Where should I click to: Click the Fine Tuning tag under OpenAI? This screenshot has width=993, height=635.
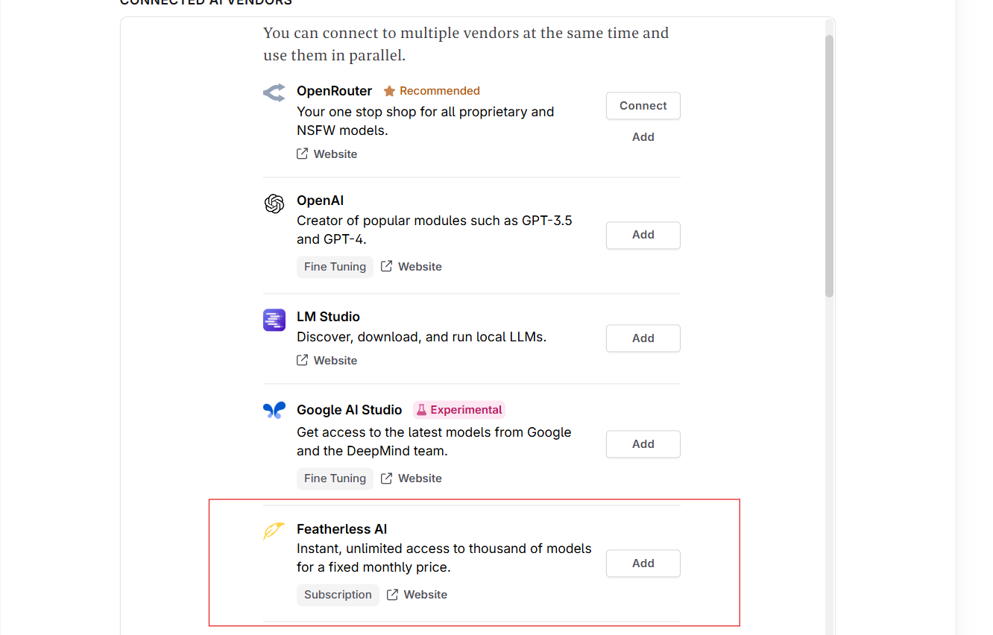point(335,267)
